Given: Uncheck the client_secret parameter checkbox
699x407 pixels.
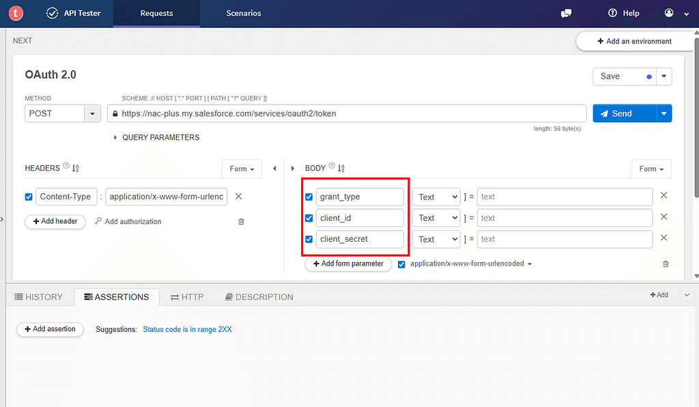Looking at the screenshot, I should pyautogui.click(x=309, y=239).
